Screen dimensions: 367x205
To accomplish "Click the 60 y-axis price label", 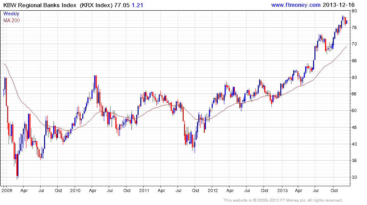I will [x=354, y=77].
